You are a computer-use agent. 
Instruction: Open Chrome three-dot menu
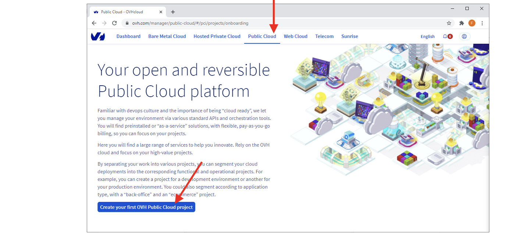click(482, 23)
